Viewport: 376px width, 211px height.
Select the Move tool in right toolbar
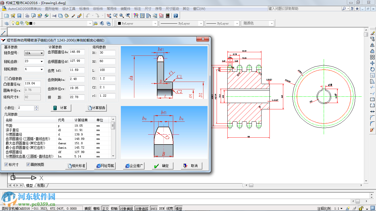coord(372,63)
